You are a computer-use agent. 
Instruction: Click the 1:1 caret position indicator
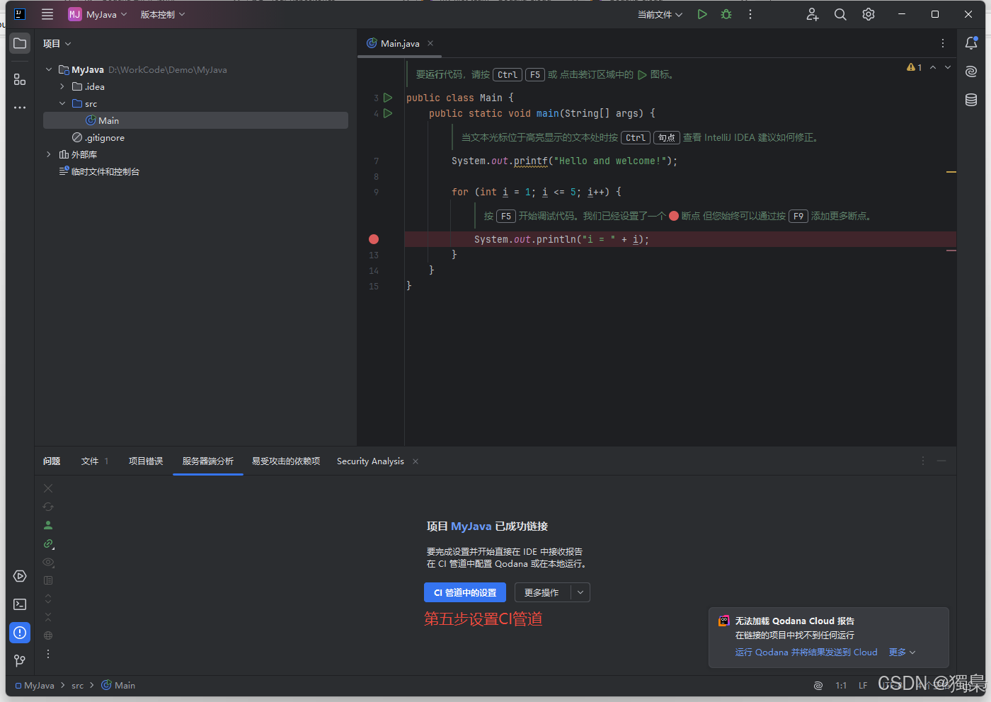point(841,685)
